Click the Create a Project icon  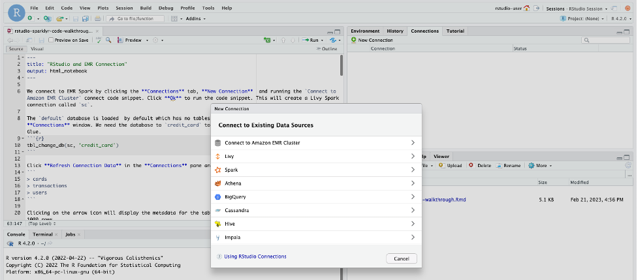coord(47,18)
